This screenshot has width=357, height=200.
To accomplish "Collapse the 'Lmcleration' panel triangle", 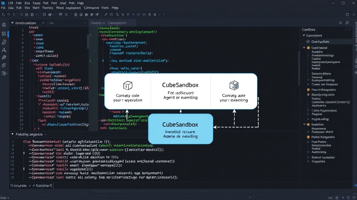I will click(12, 23).
